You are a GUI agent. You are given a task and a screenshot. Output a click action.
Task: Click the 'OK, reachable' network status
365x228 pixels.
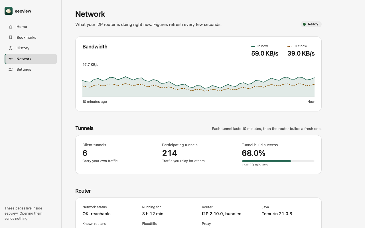(x=96, y=214)
